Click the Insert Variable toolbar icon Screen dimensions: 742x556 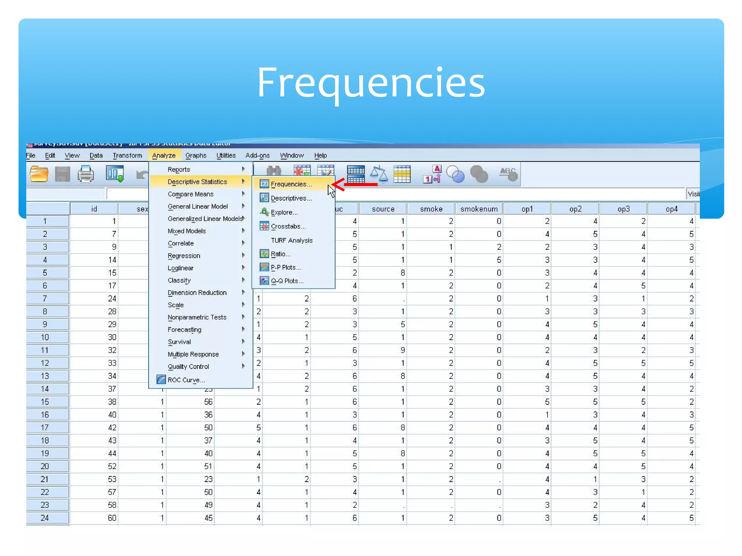[325, 170]
